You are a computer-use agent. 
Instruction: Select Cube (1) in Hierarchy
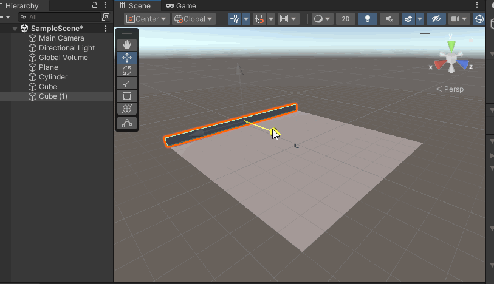[x=53, y=96]
